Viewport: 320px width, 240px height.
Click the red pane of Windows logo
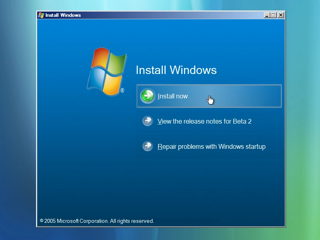coord(100,58)
